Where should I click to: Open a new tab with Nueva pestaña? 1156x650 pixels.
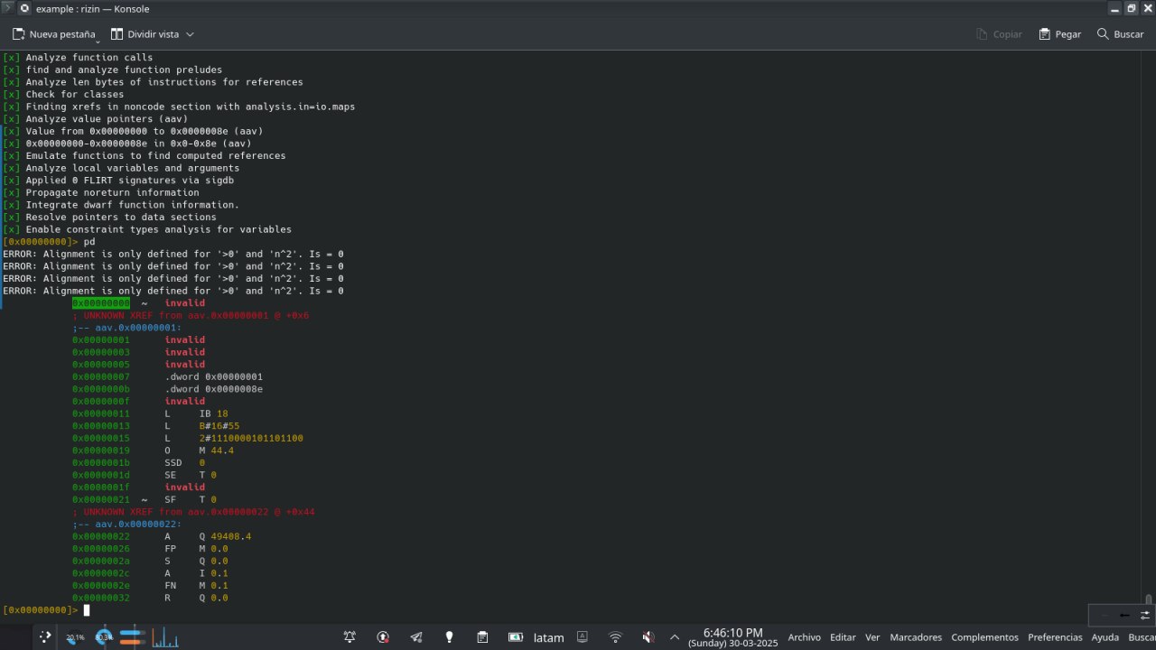pos(53,34)
